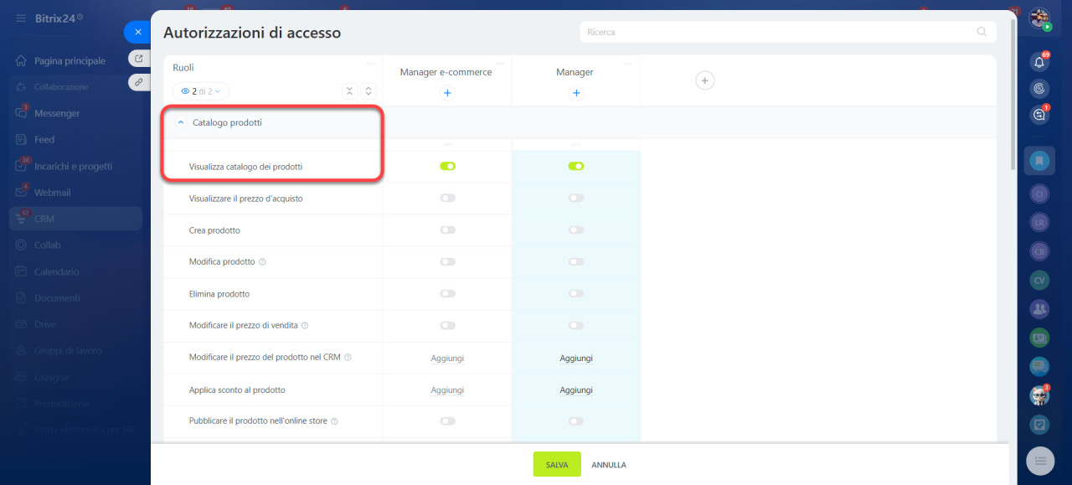Image resolution: width=1072 pixels, height=485 pixels.
Task: Enable Crea prodotto for Manager role
Action: tap(575, 230)
